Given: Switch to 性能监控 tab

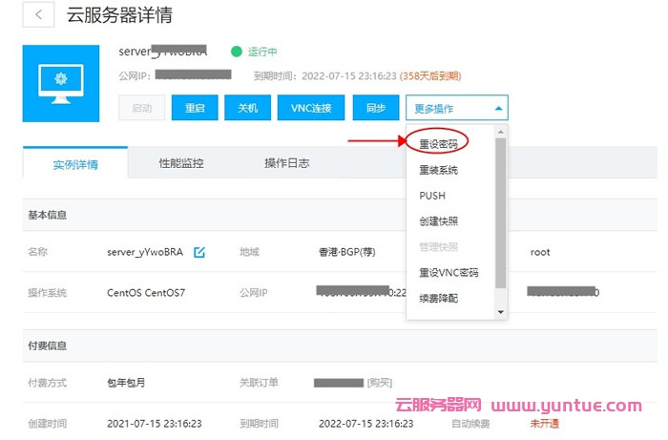Looking at the screenshot, I should pos(181,163).
